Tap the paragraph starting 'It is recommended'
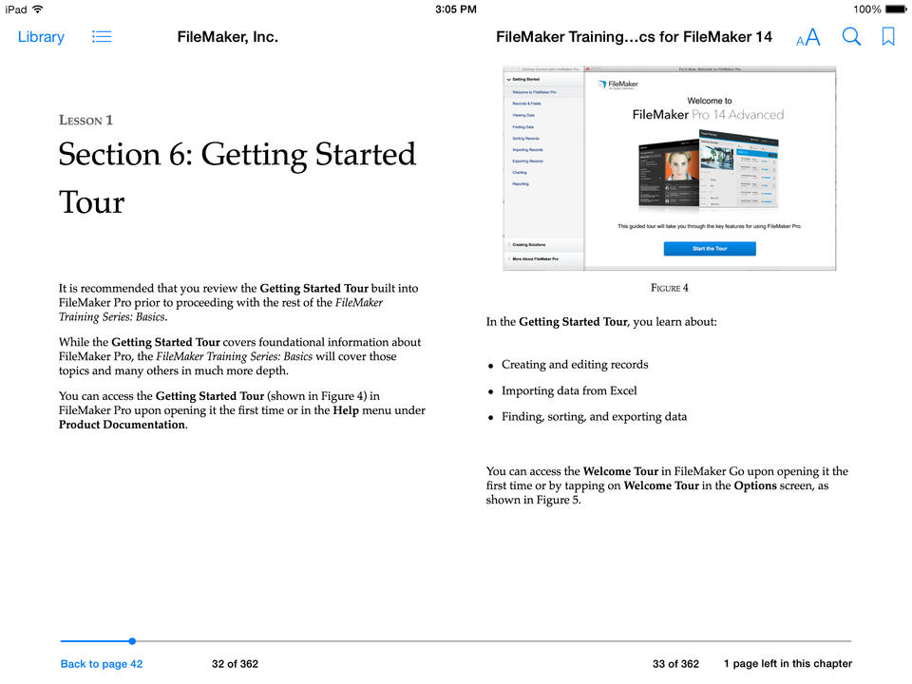Viewport: 912px width, 684px height. point(238,302)
